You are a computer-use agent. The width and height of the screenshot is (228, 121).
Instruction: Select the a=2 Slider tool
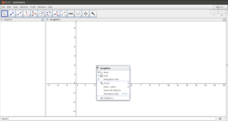(78, 14)
